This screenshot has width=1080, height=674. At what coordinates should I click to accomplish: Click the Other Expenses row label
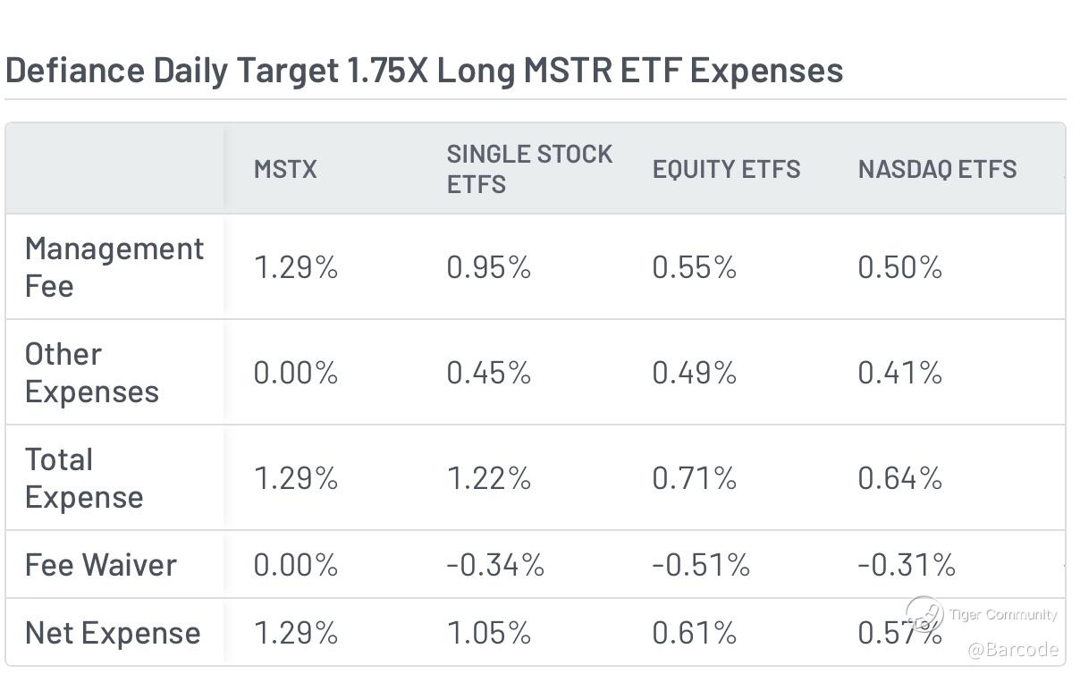[91, 373]
